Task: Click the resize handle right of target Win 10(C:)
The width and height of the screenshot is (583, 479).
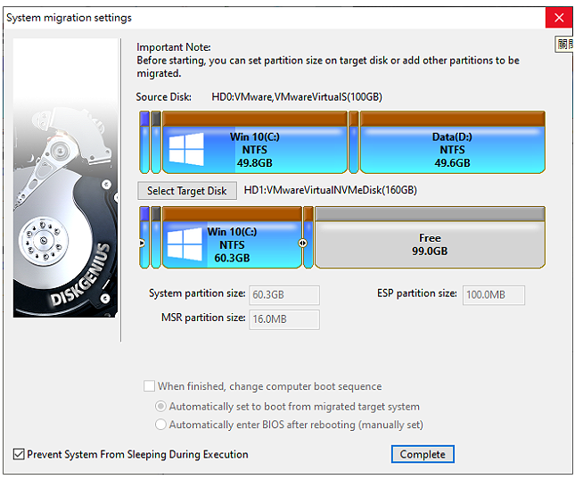Action: 303,243
